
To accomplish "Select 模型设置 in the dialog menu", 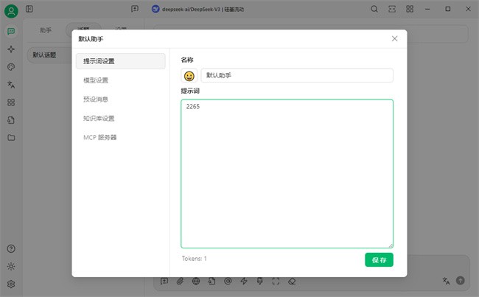I will 121,80.
